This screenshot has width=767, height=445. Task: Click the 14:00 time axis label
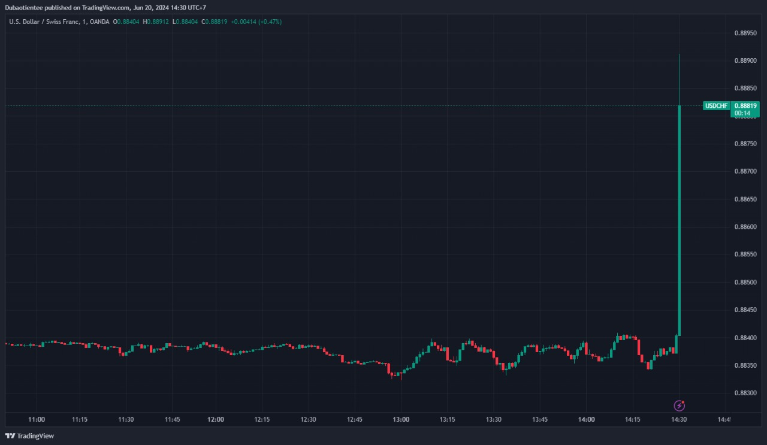[586, 420]
